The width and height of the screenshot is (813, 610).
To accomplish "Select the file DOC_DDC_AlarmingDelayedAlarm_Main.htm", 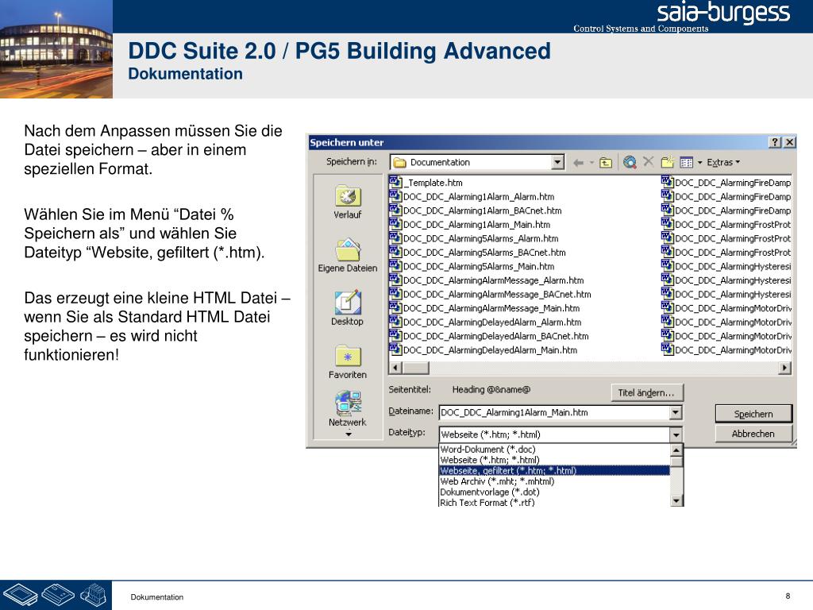I will coord(484,350).
